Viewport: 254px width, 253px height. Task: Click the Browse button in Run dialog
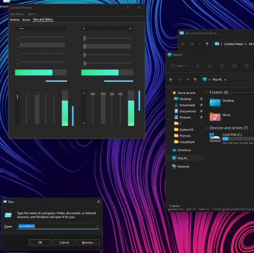88,242
